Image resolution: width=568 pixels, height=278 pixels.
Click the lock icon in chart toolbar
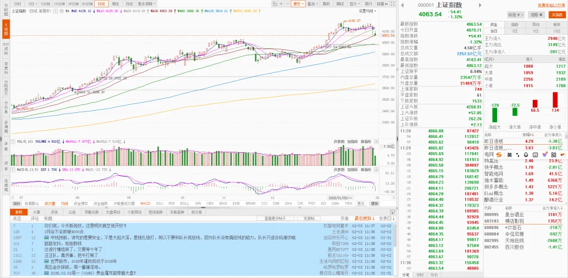pyautogui.click(x=275, y=4)
